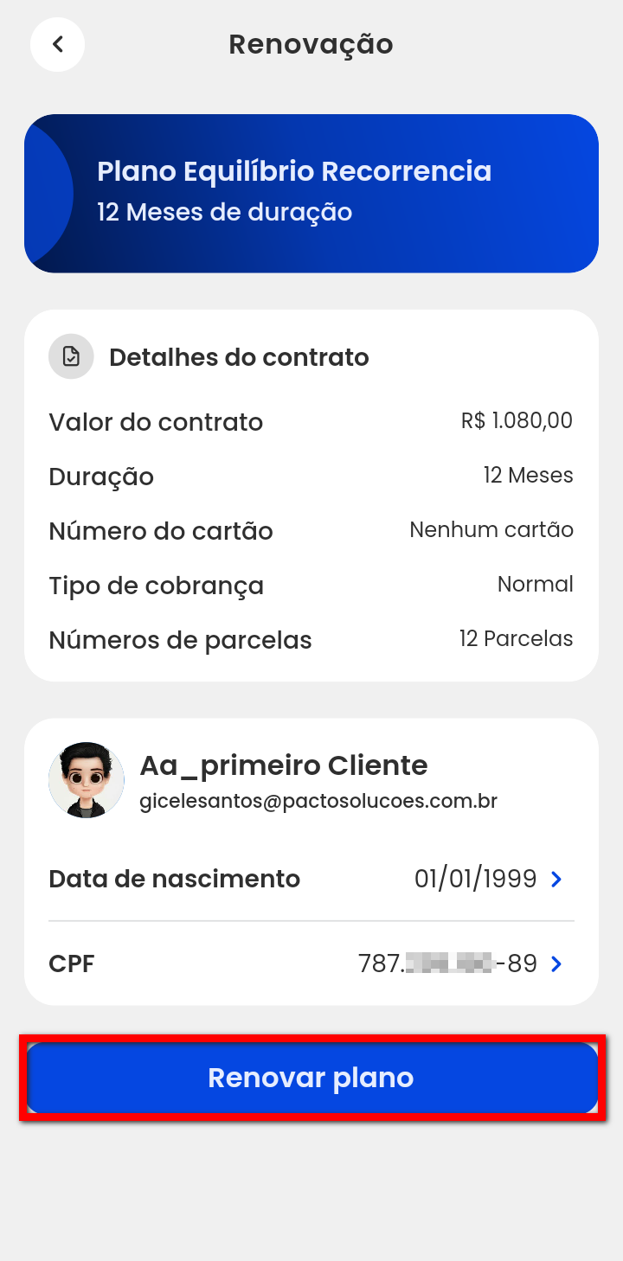Tap the Plano Equilíbrio Recorrencia banner

(x=311, y=193)
